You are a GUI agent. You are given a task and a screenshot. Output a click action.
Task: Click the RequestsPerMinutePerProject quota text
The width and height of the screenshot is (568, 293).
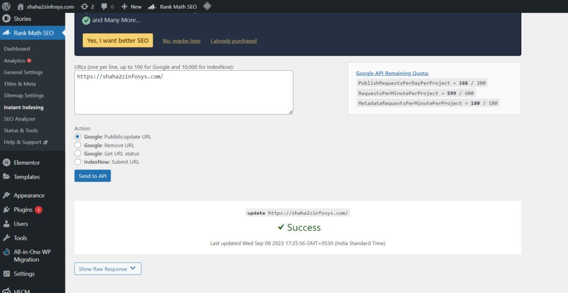click(x=416, y=93)
